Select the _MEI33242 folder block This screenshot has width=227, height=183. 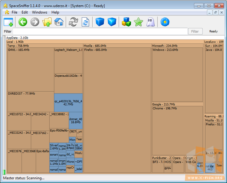19,140
